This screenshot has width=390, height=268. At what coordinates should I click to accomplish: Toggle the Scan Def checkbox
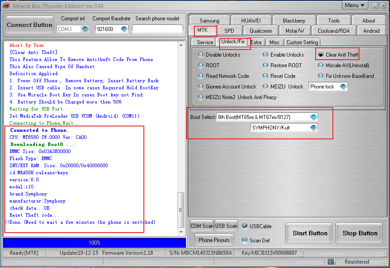click(244, 241)
